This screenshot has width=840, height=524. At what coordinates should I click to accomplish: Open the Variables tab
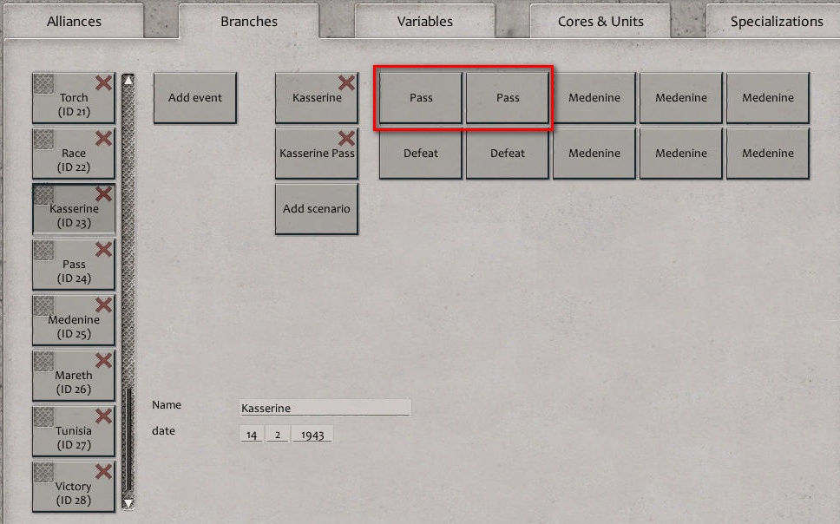click(424, 21)
